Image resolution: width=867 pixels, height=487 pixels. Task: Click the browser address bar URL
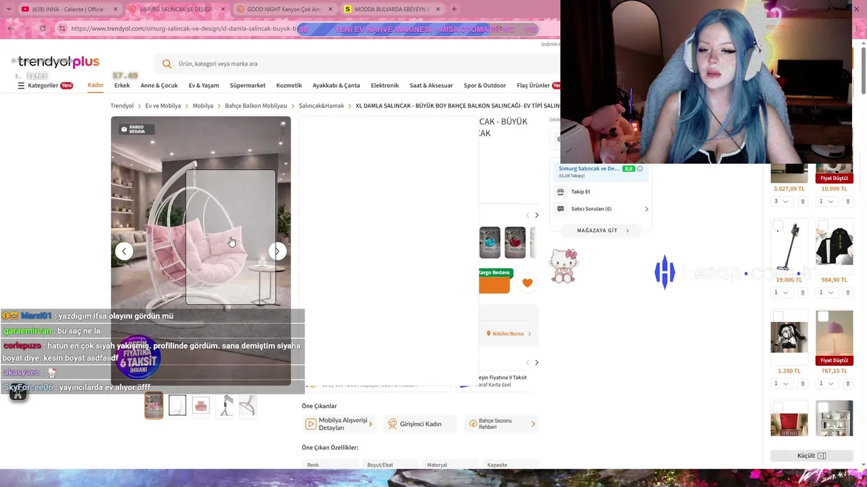click(x=183, y=28)
